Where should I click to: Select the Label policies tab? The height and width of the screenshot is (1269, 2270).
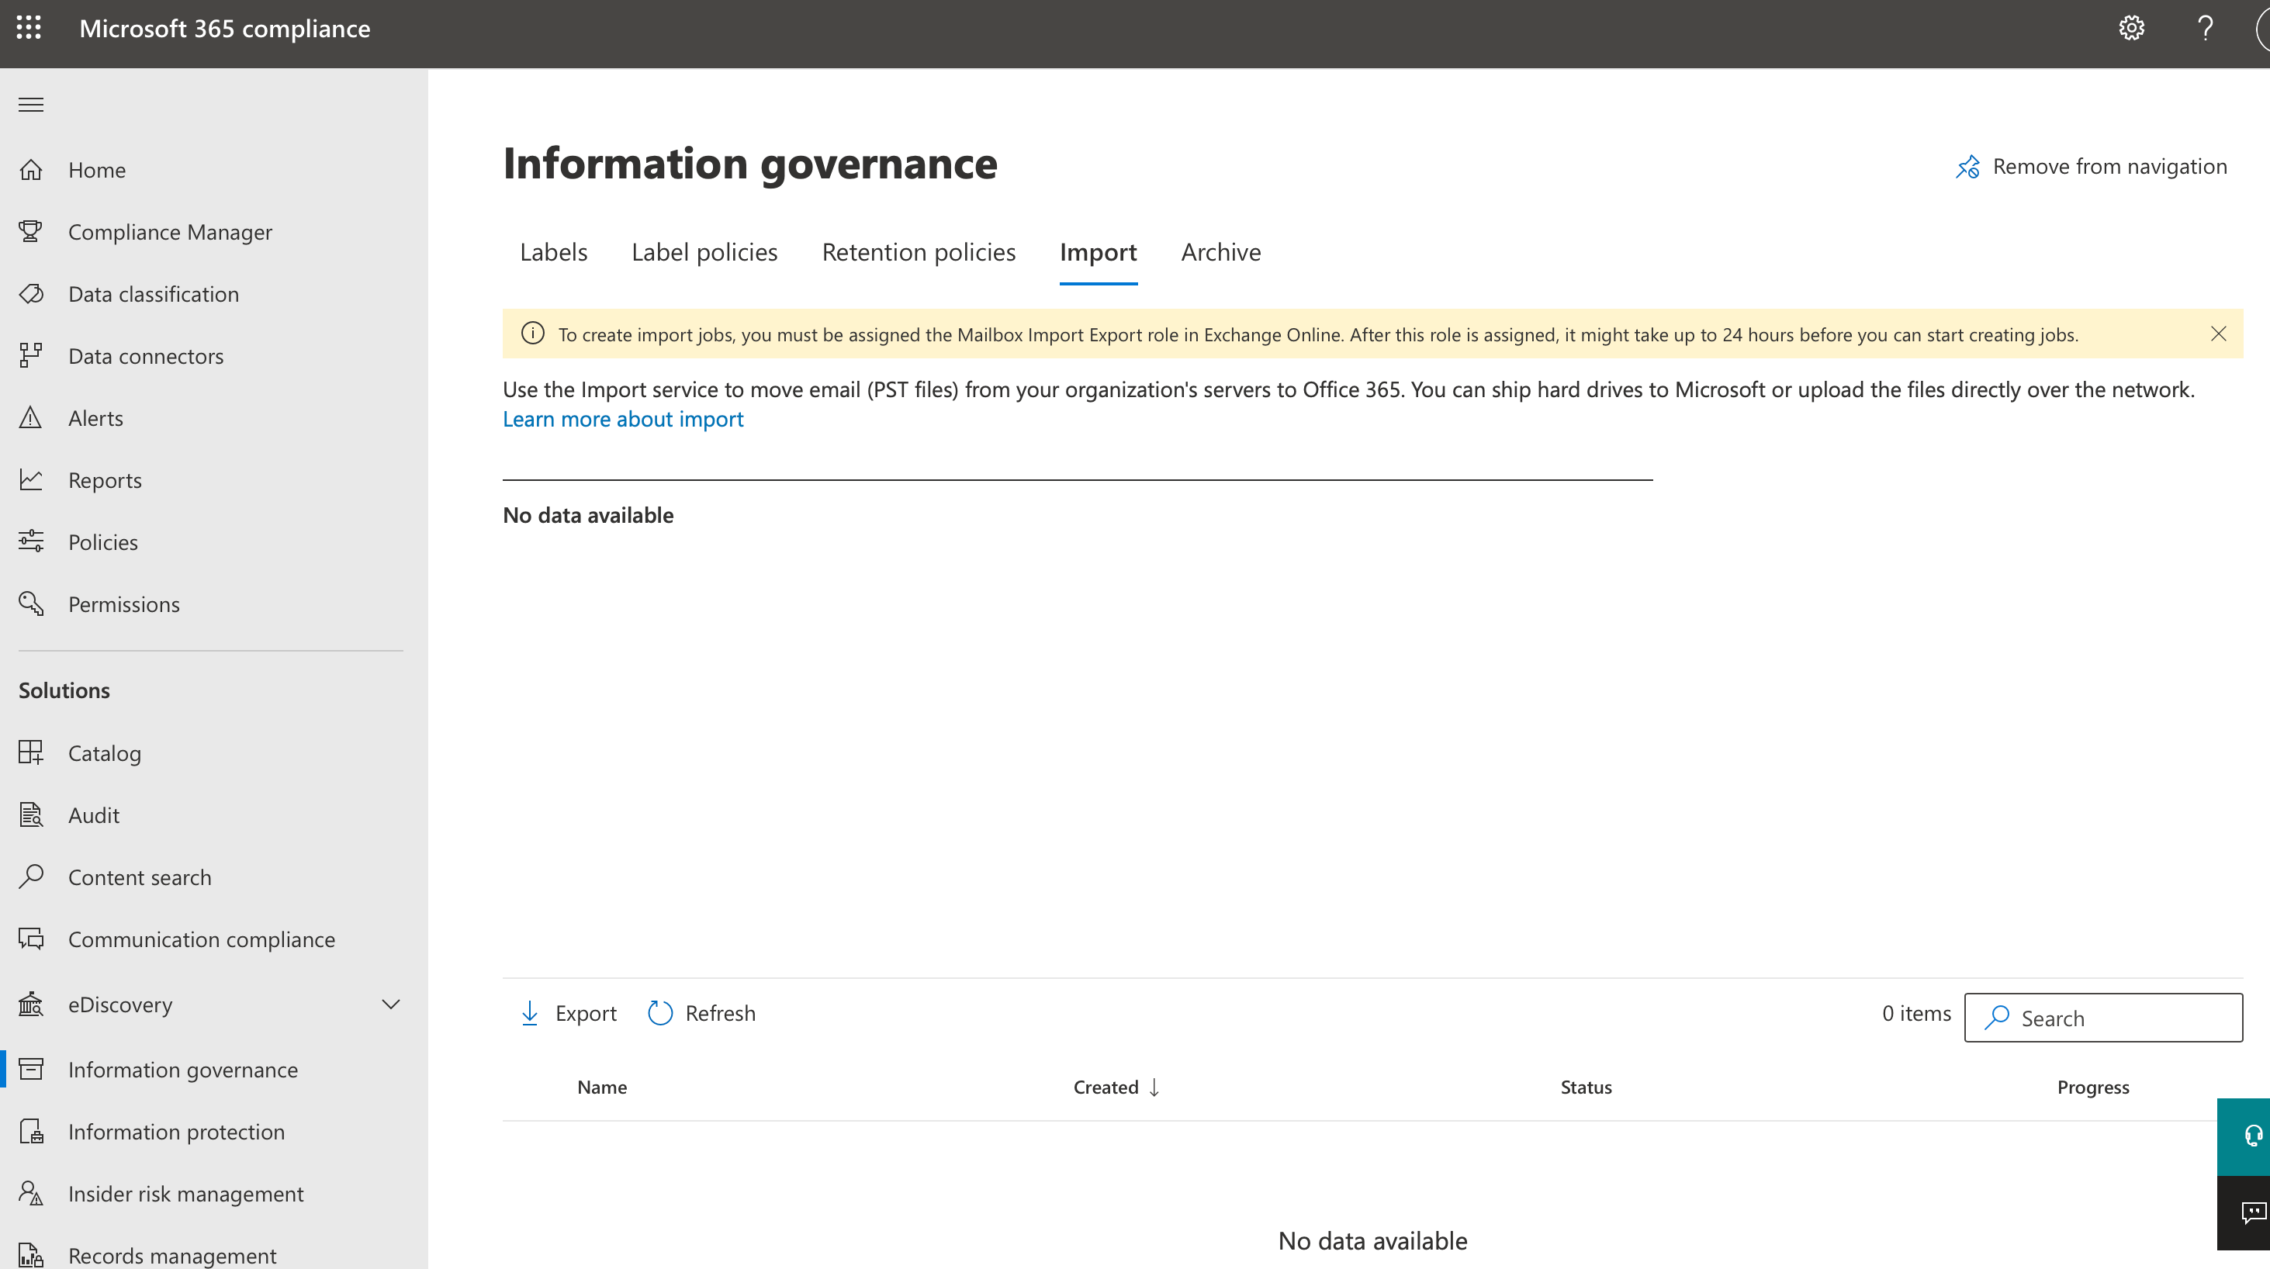coord(704,252)
